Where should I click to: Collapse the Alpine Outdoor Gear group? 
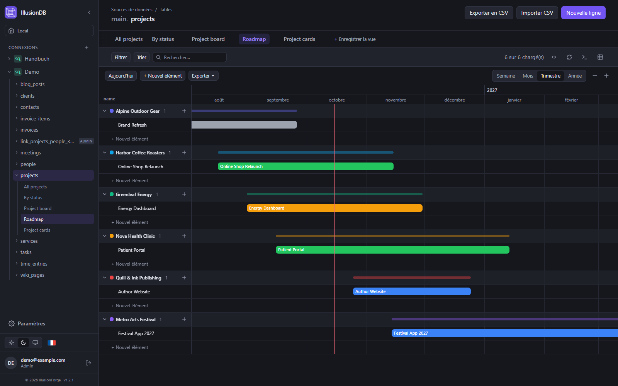(105, 111)
